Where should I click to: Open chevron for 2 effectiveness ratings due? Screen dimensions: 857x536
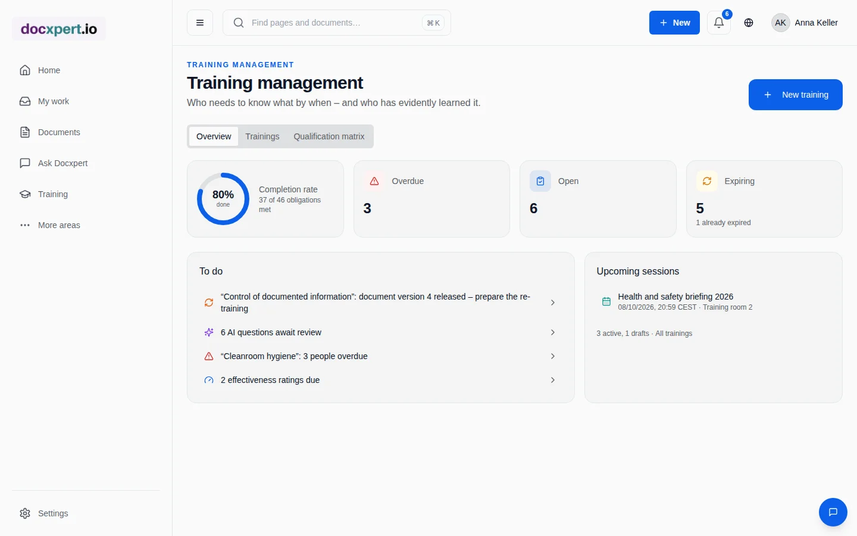coord(553,380)
